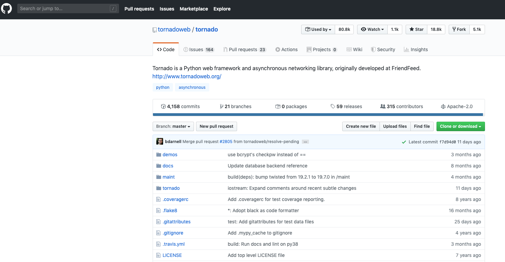Star the tornado repository
This screenshot has width=505, height=262.
pyautogui.click(x=416, y=29)
